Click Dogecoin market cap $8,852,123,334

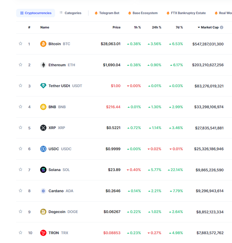point(210,212)
